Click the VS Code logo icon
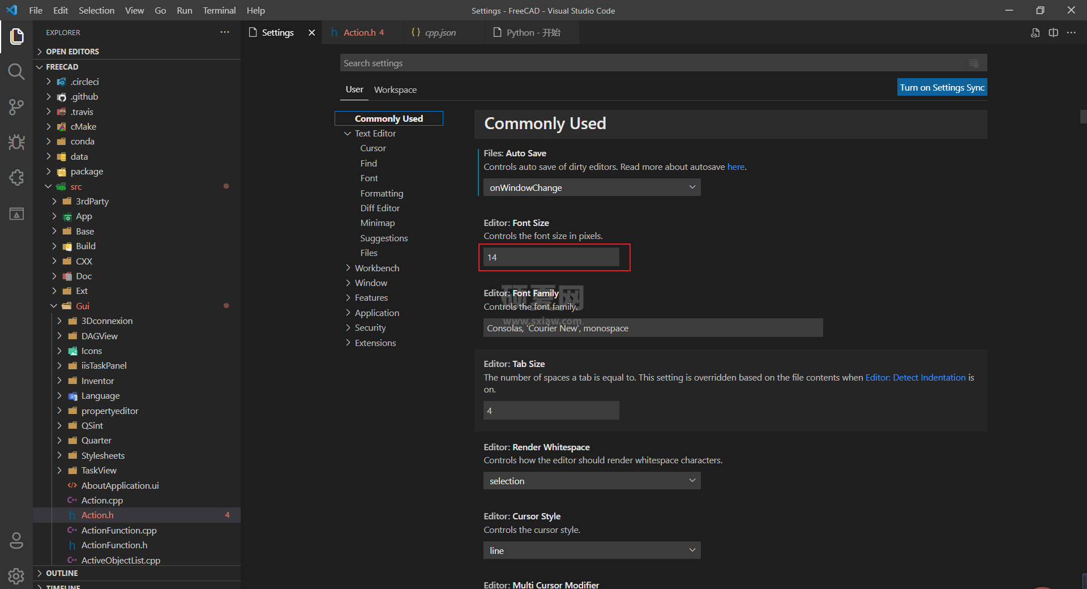Screen dimensions: 1087x589 click(12, 10)
